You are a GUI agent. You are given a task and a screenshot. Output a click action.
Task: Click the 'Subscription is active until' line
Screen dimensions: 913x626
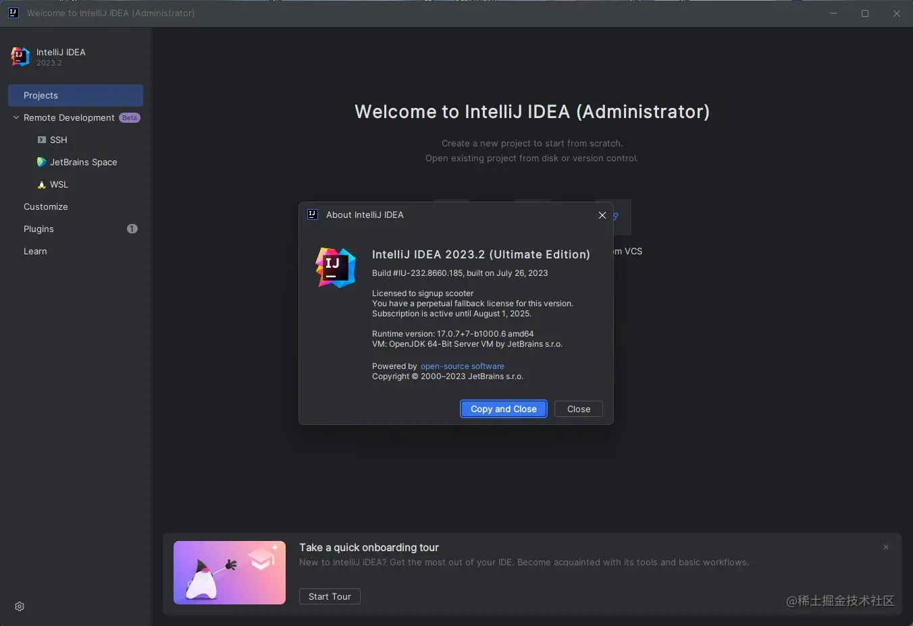(452, 314)
